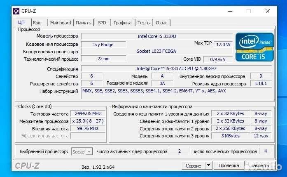Click the Socket 1023 FCBGA package value
This screenshot has height=177, width=287.
point(157,51)
